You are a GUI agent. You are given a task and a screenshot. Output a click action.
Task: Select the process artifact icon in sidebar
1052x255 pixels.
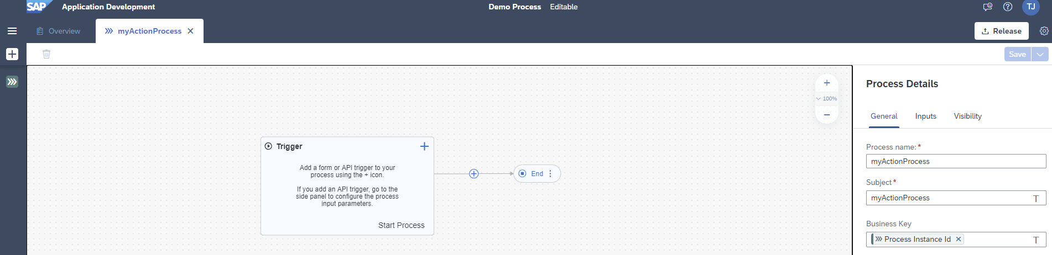point(12,82)
